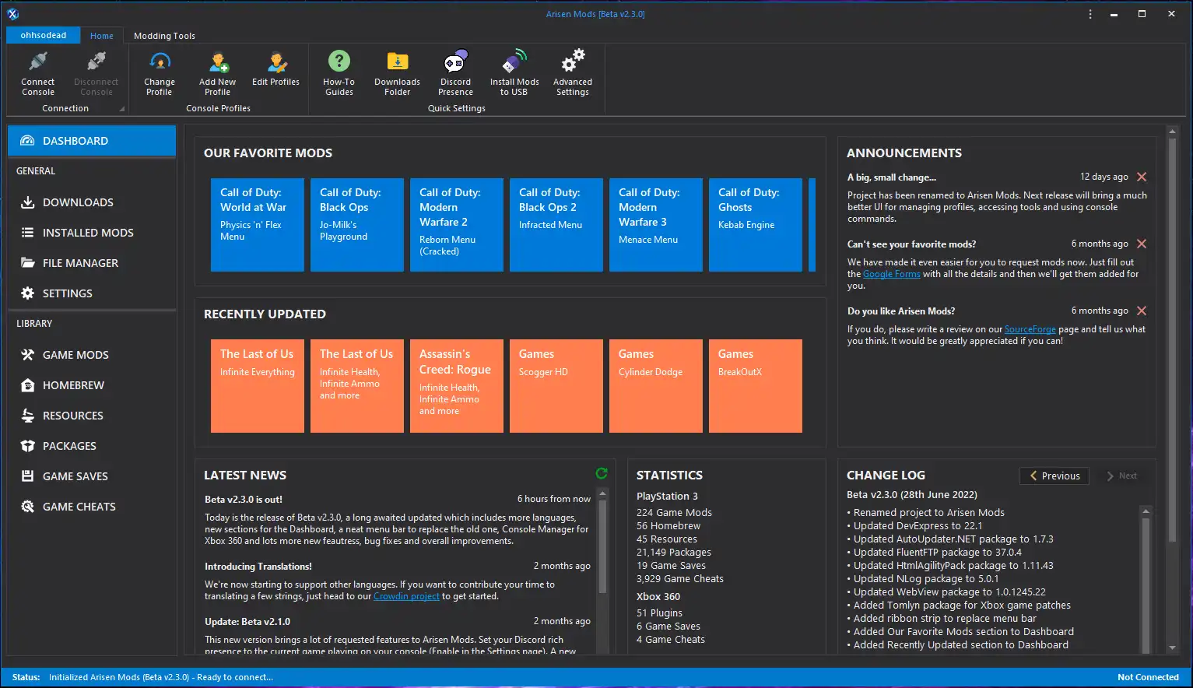The image size is (1193, 688).
Task: Open the BreakoutX game tile
Action: click(x=756, y=386)
